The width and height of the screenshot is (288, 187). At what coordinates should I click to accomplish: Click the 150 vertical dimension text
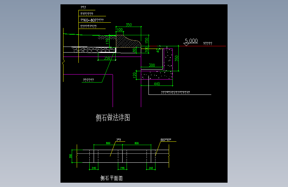[146, 41]
